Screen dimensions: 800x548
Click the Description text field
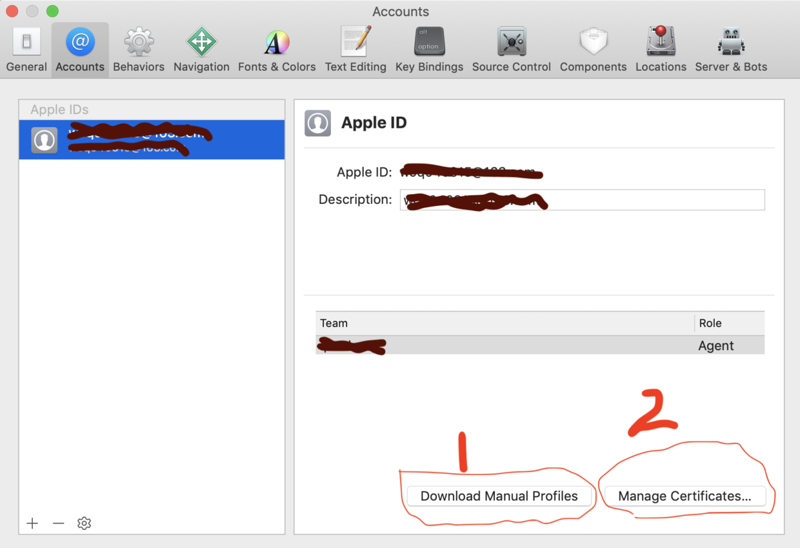point(583,199)
